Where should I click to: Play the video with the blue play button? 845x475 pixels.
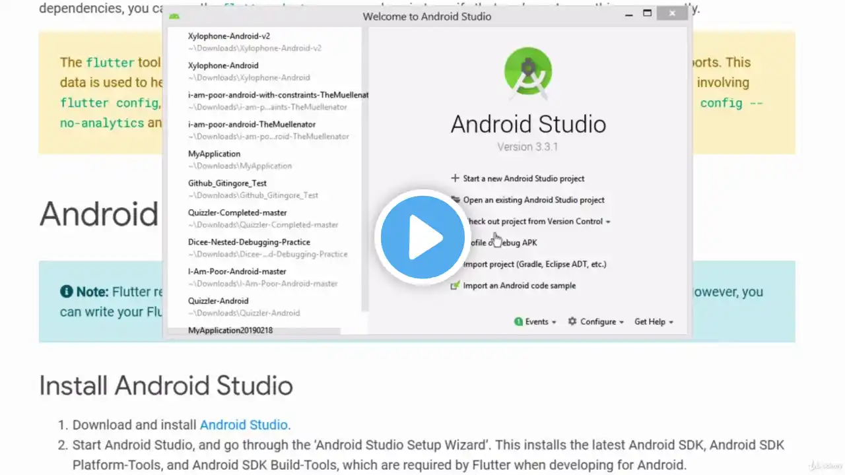click(x=422, y=237)
